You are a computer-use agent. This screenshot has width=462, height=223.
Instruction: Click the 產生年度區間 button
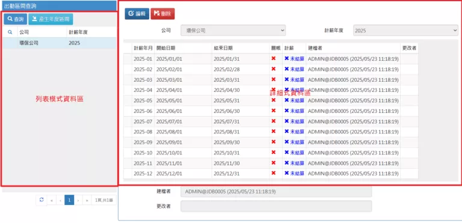pyautogui.click(x=51, y=19)
